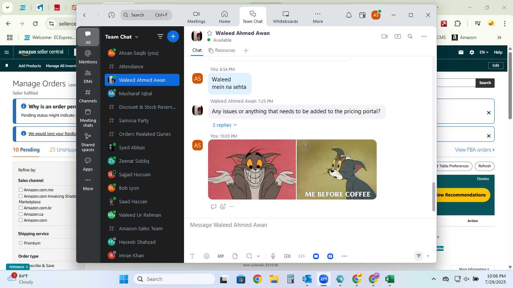Open the More tab in Zoom top bar
Viewport: 513px width, 288px height.
click(x=318, y=17)
